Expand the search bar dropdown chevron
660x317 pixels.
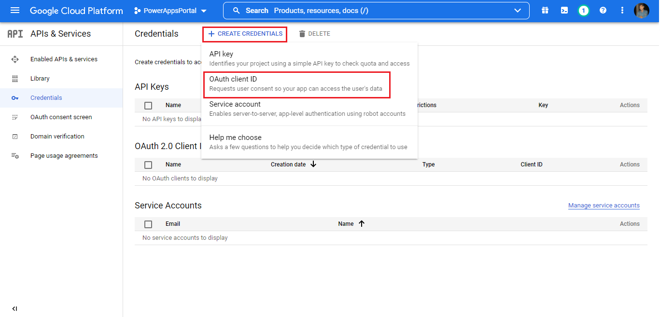tap(518, 11)
